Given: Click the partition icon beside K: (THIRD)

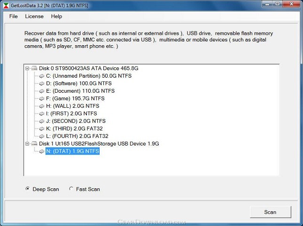Looking at the screenshot, I should pos(41,129).
